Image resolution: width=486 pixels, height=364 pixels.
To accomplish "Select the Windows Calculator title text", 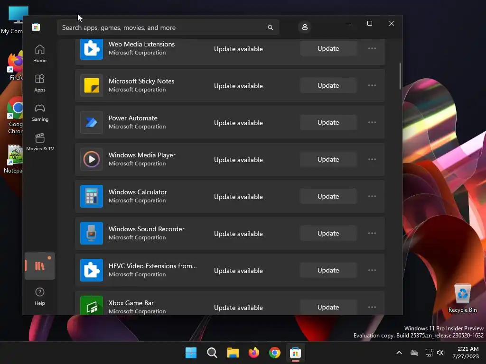I will click(138, 192).
